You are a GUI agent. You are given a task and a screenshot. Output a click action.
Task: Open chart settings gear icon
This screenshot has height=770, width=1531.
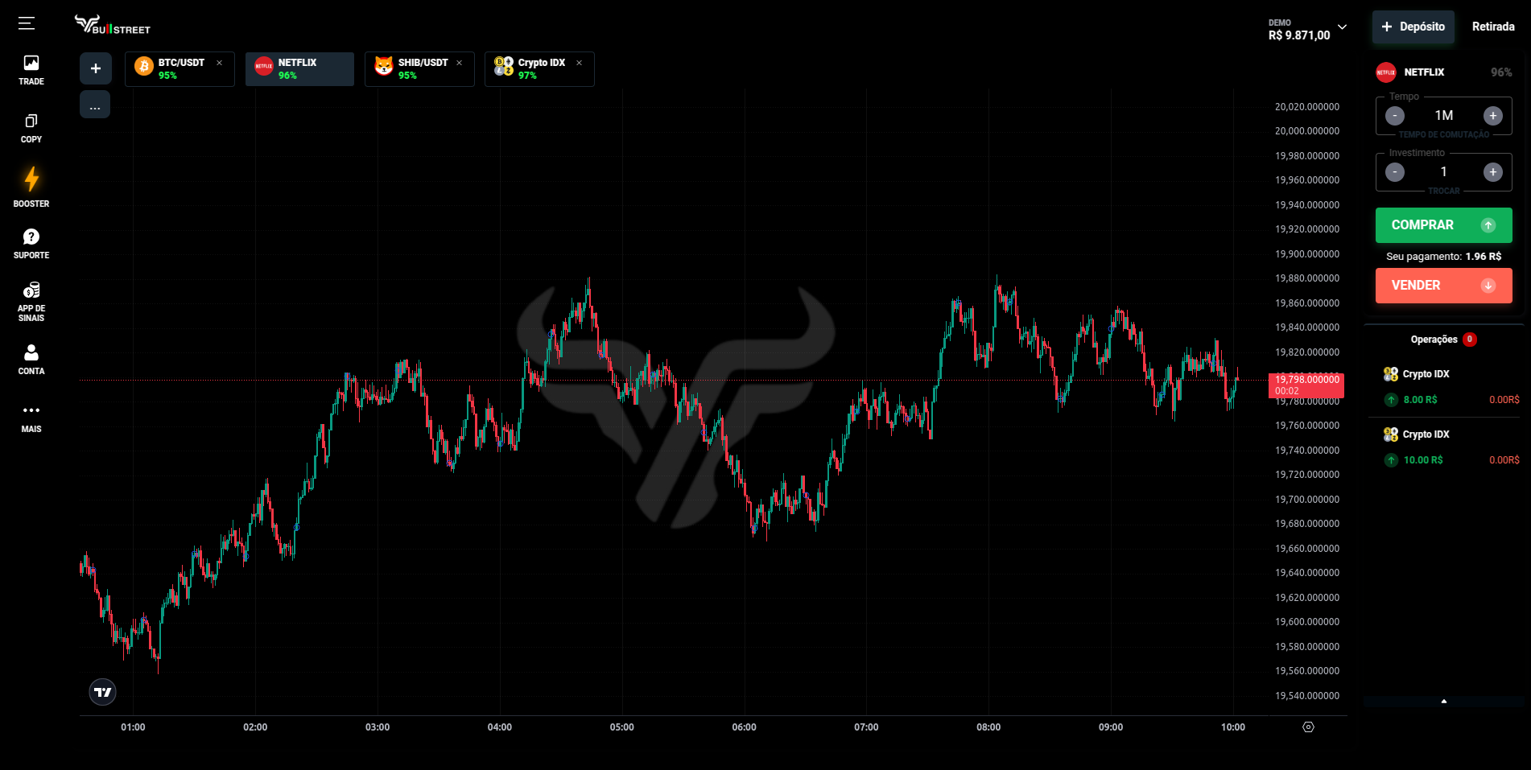tap(1308, 727)
